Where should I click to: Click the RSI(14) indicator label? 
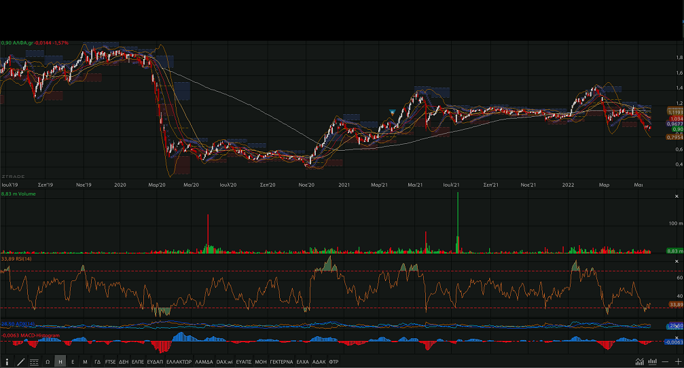tap(19, 258)
